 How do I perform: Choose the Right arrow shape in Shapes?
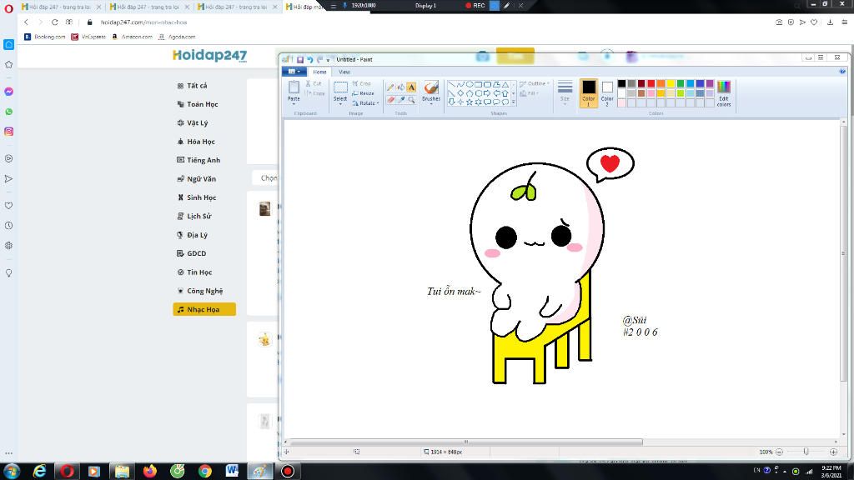tap(487, 93)
